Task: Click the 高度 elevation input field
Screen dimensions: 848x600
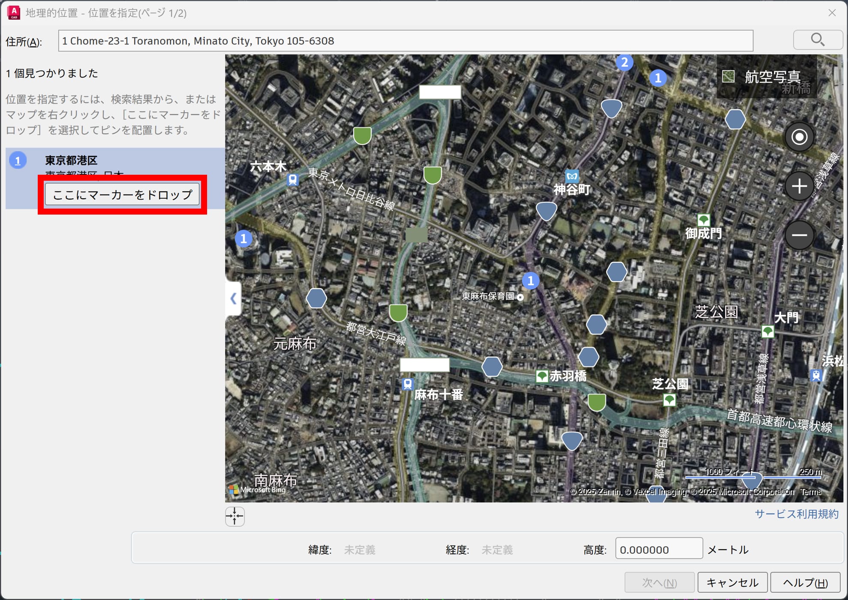Action: coord(659,549)
